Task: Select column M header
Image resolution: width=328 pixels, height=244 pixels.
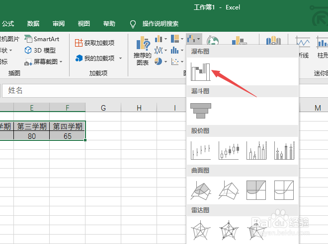Action: click(x=318, y=108)
